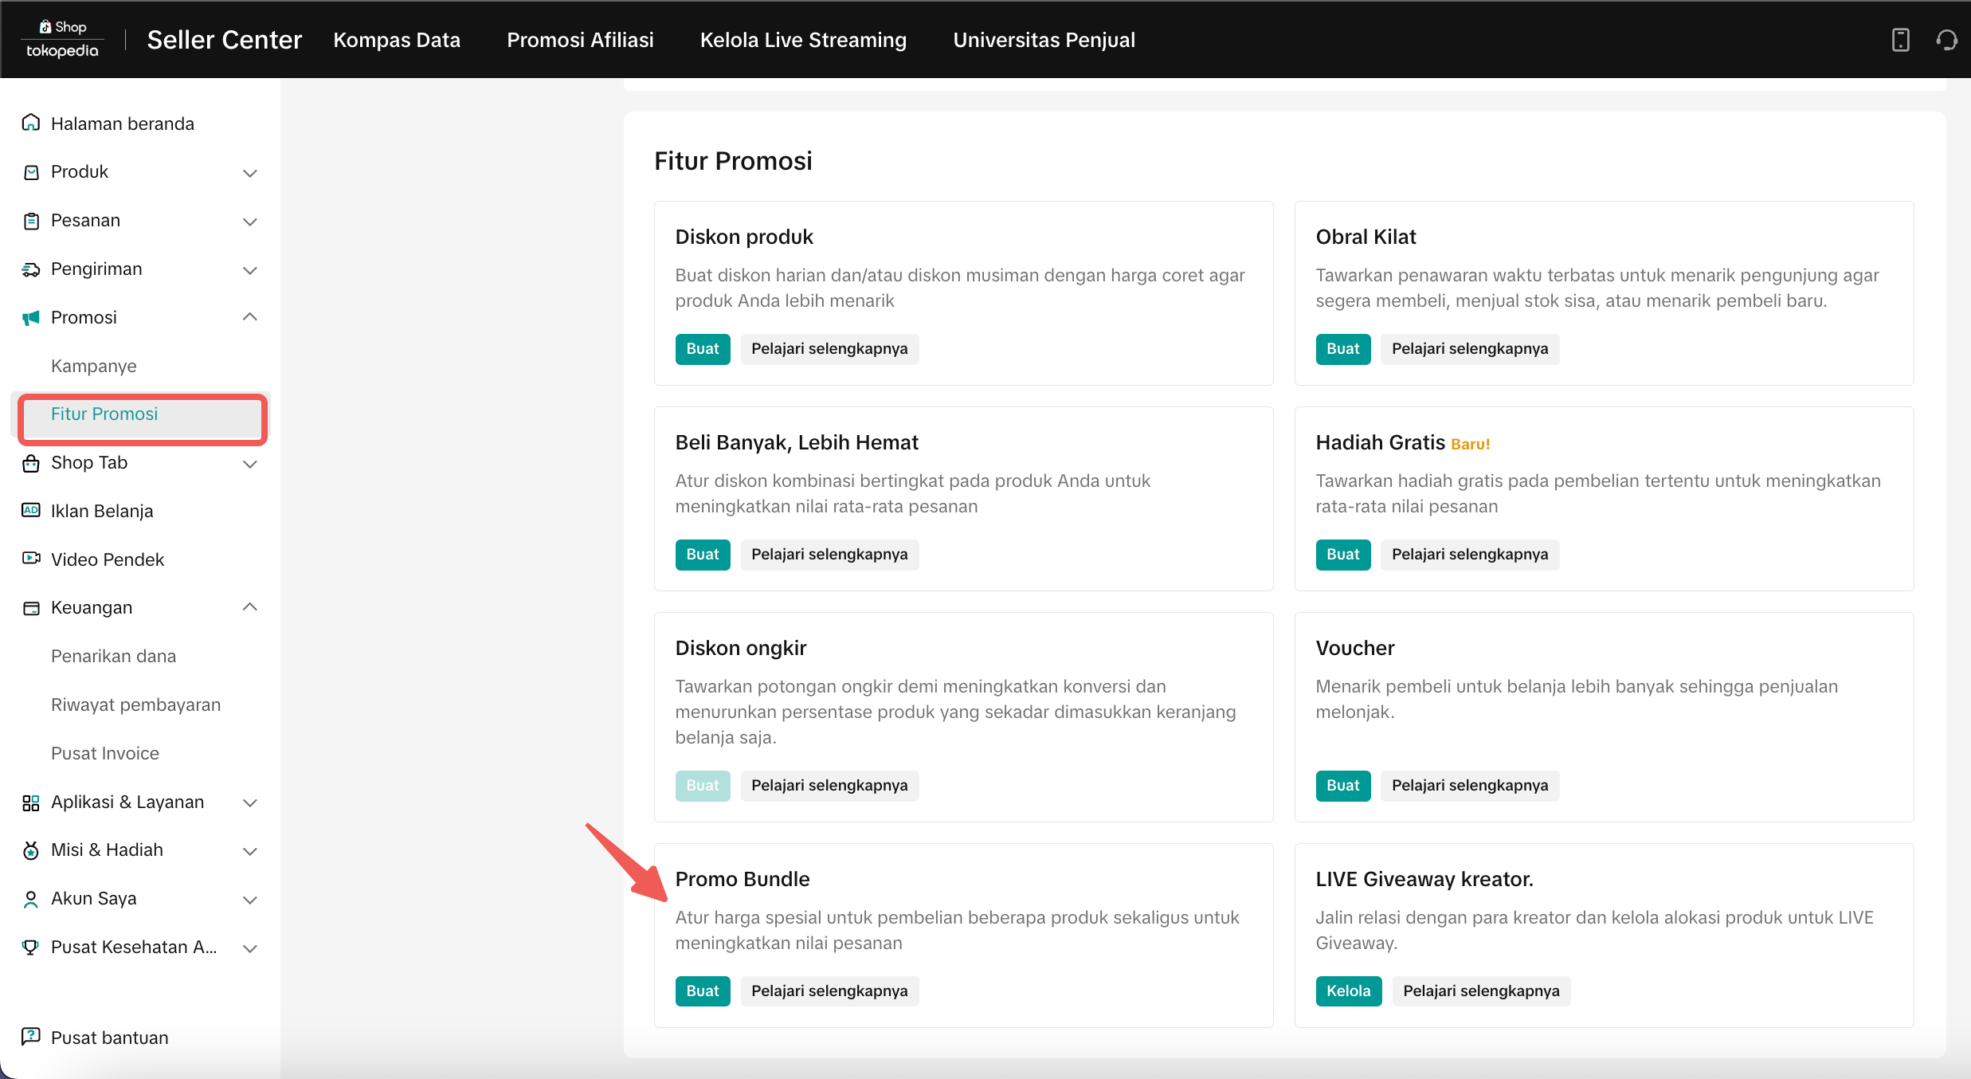Click the Pusat bantuan help icon
1971x1079 pixels.
[31, 1037]
